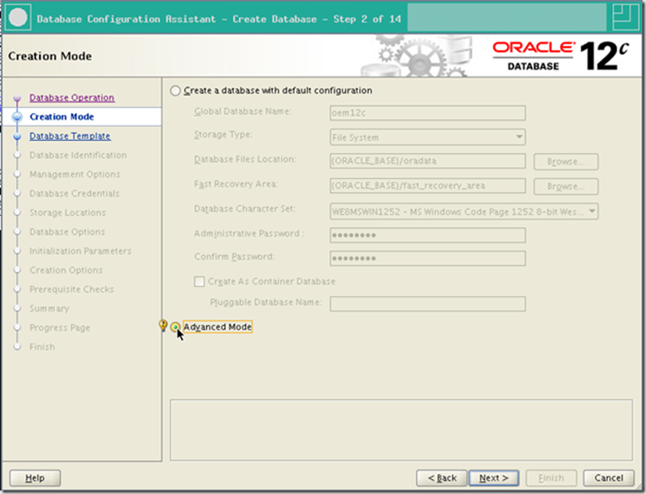Click the Storage Locations step
The height and width of the screenshot is (494, 646).
pos(68,212)
